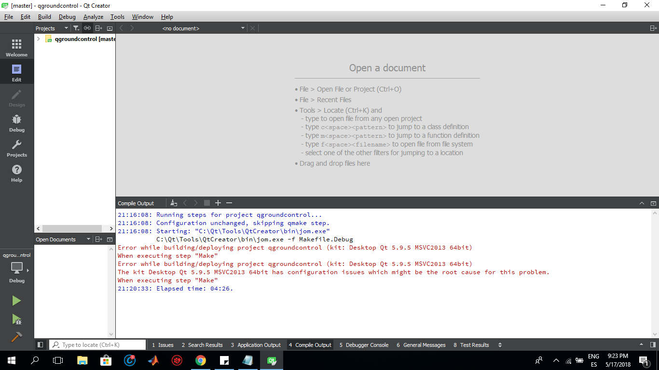Filter the Projects tree

[76, 28]
